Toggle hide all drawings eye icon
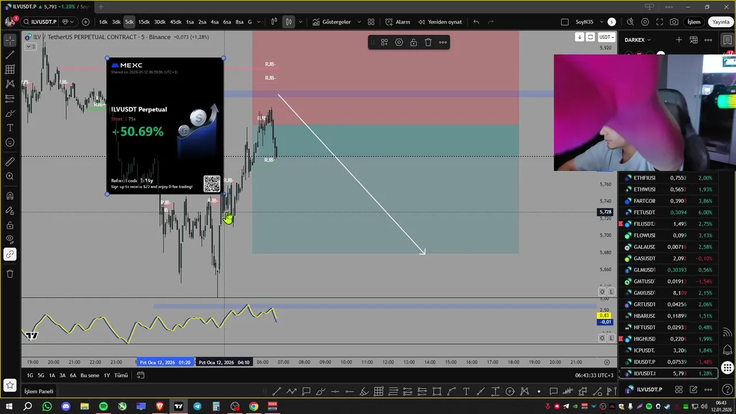 point(10,240)
